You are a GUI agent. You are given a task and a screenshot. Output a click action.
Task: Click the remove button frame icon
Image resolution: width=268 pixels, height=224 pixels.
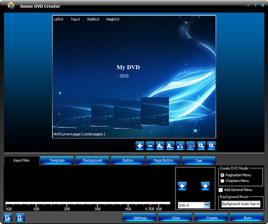[x=212, y=146]
